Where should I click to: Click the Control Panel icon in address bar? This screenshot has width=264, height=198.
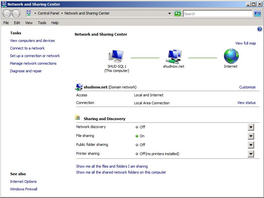click(x=29, y=14)
